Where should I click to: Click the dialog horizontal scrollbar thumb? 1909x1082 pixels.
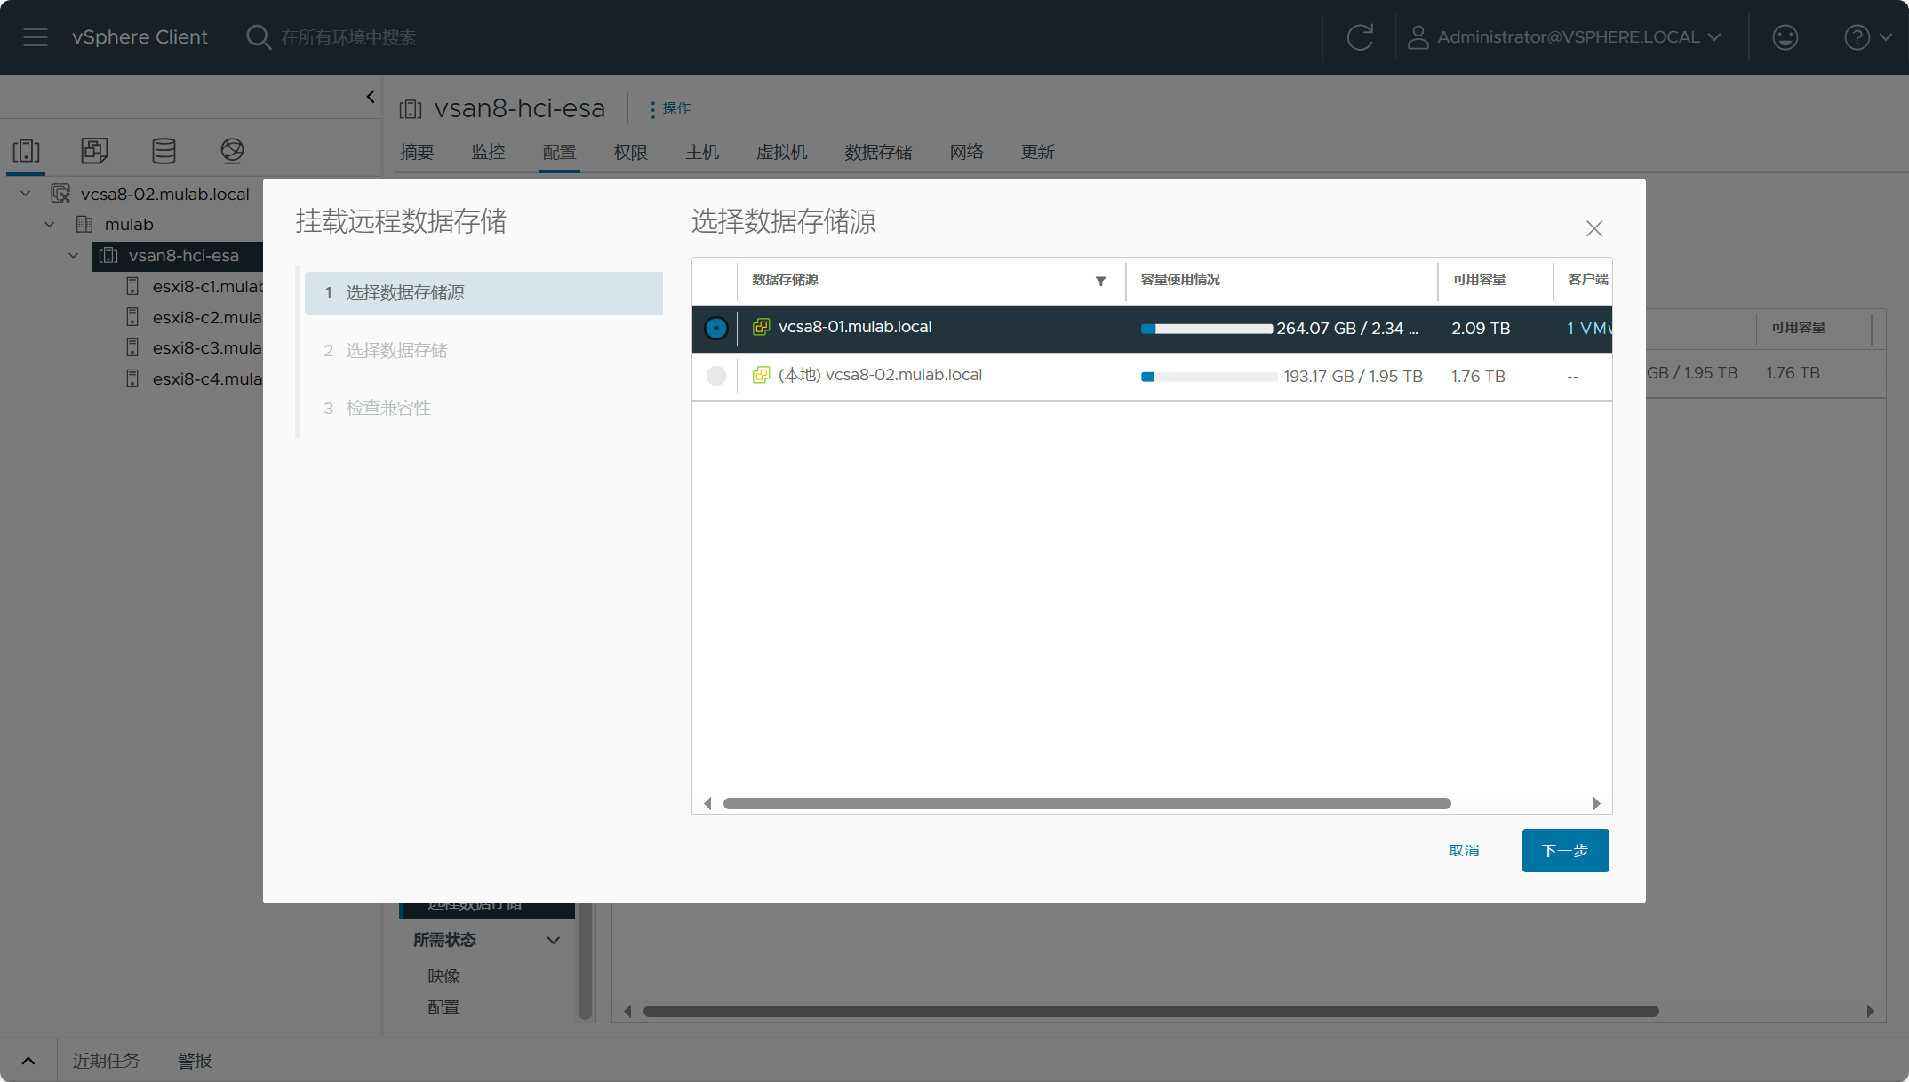[1087, 803]
